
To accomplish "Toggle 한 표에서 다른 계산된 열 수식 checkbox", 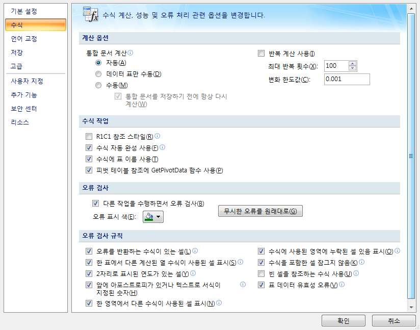I will coord(89,263).
